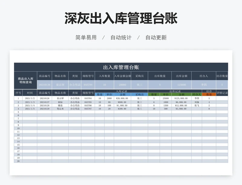The height and width of the screenshot is (185, 242).
Task: Click date cell 2021/1/4
Action: click(x=30, y=105)
